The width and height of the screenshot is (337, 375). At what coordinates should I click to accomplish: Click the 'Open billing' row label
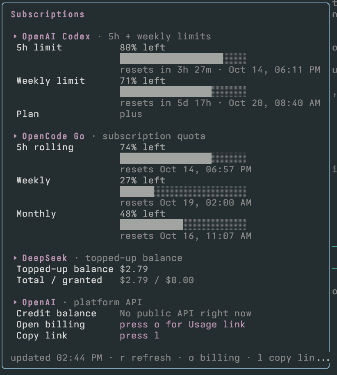51,325
